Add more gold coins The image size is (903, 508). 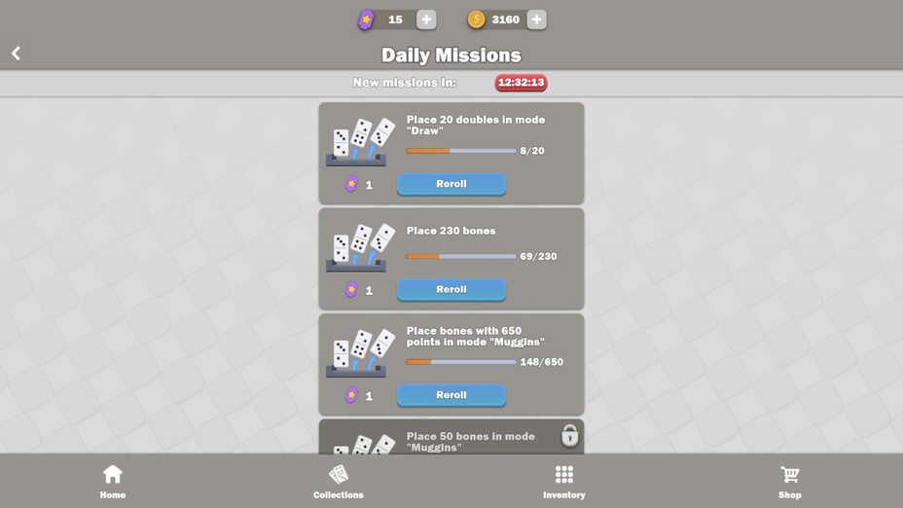coord(537,19)
